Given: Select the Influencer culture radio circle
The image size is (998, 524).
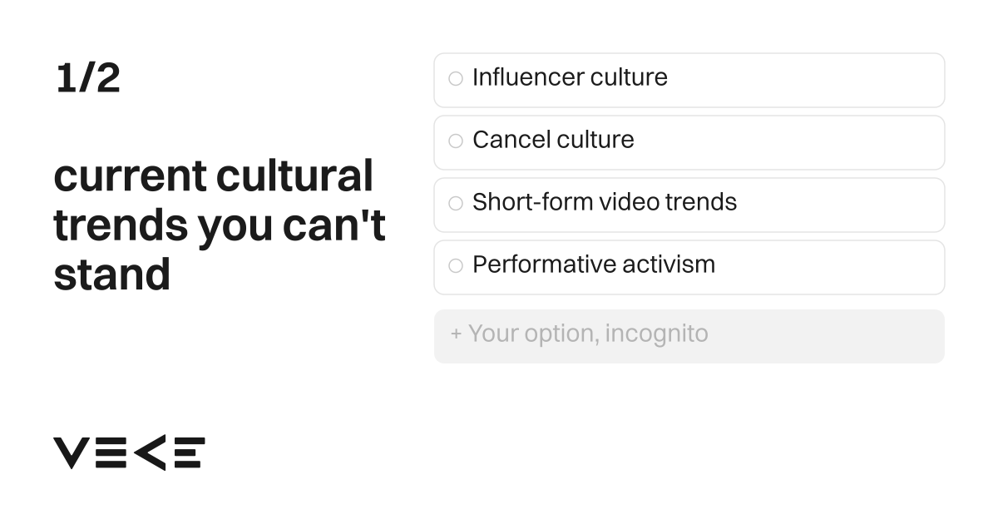Looking at the screenshot, I should (456, 79).
